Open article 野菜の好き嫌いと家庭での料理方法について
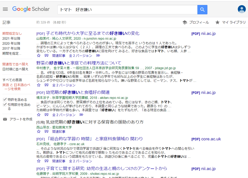 pyautogui.click(x=79, y=63)
